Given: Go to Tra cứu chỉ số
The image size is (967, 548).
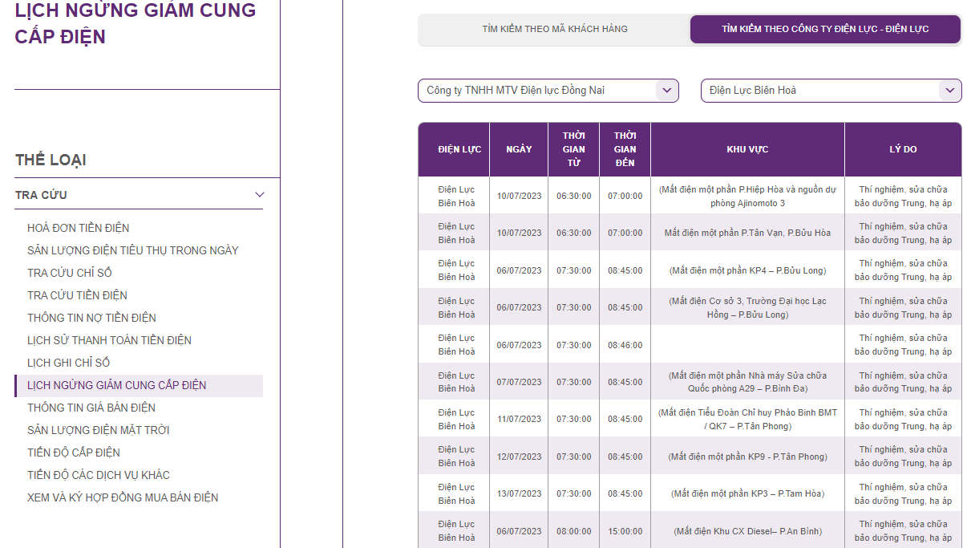Looking at the screenshot, I should (70, 273).
